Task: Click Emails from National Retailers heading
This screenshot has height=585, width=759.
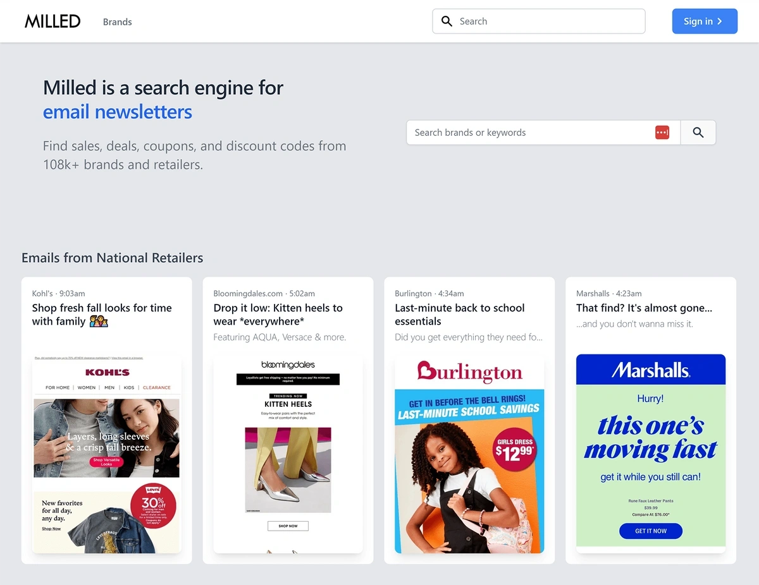Action: 113,258
